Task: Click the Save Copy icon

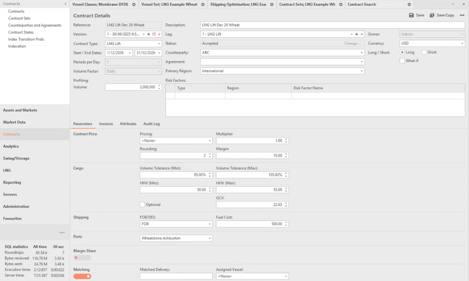Action: 432,15
